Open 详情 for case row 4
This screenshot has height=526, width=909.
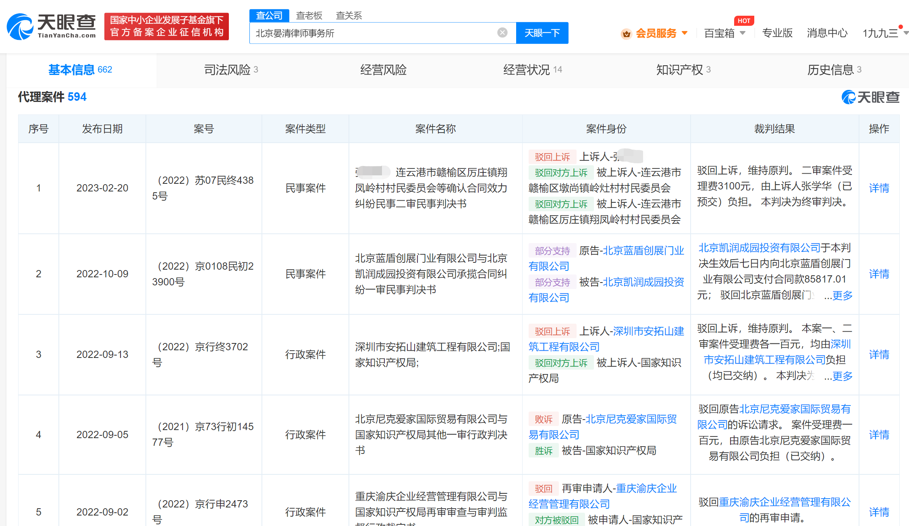[879, 435]
